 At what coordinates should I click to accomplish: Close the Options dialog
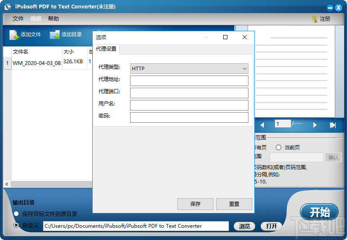coord(245,37)
